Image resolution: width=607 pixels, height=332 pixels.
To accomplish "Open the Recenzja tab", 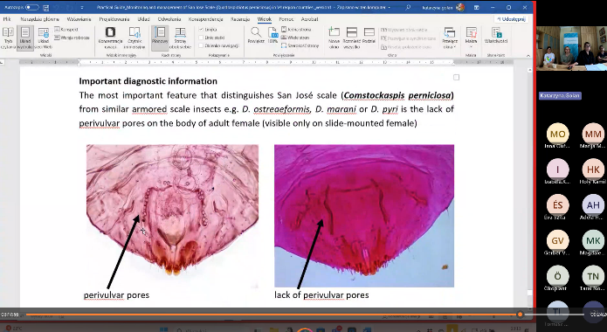I will pos(240,19).
